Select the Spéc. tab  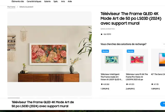click(56, 2)
